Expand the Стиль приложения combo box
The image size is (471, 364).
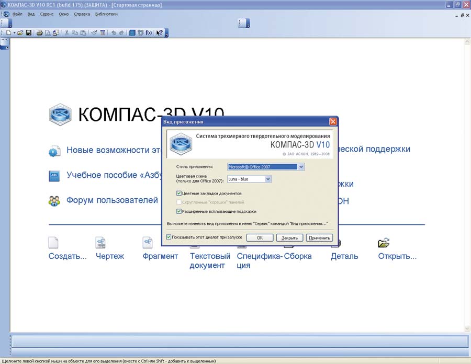(301, 167)
